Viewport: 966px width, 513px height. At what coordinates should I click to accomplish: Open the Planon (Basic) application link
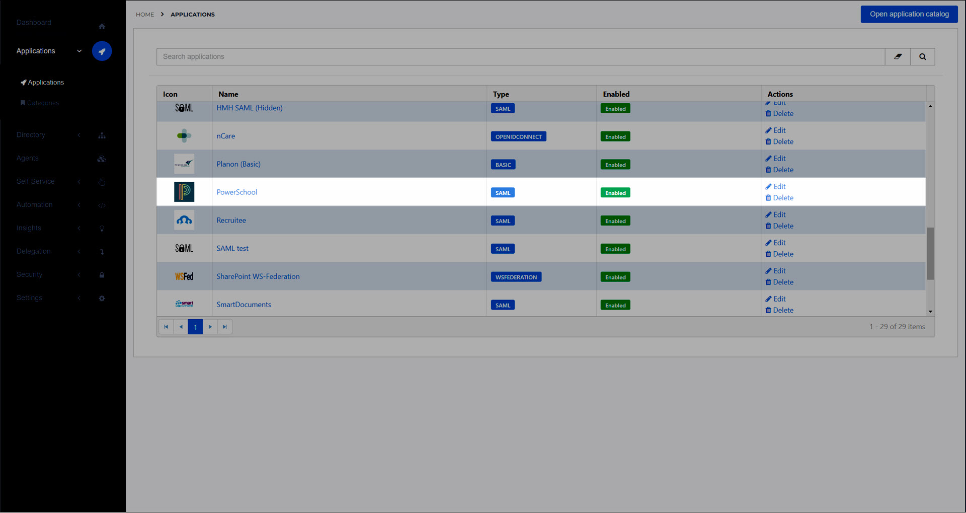(238, 164)
